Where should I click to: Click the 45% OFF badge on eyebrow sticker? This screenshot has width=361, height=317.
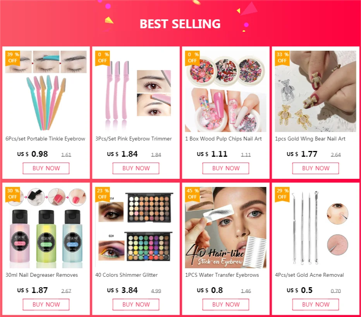click(193, 194)
